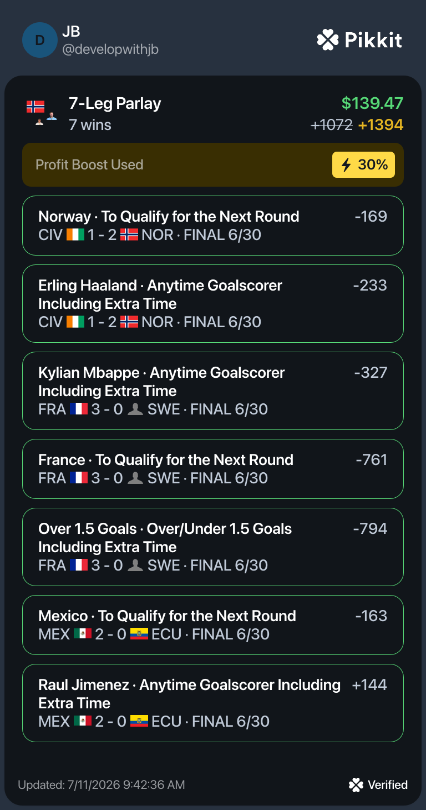Click the $139.47 payout amount

(372, 103)
